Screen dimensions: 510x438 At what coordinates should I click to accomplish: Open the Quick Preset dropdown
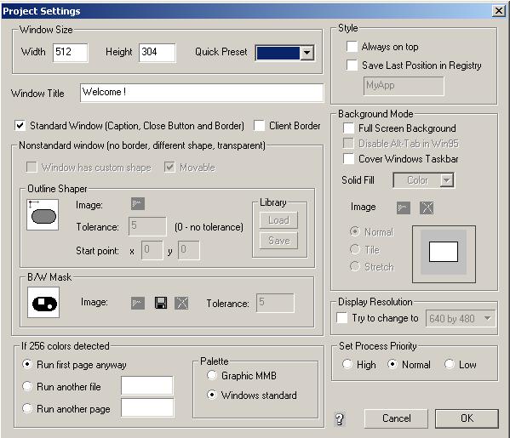(307, 53)
